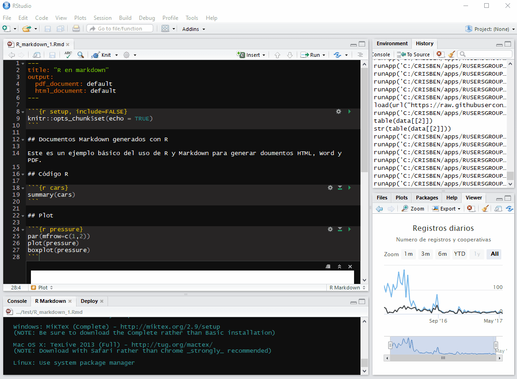Open options gear for cars chunk
The image size is (517, 379).
[x=330, y=188]
